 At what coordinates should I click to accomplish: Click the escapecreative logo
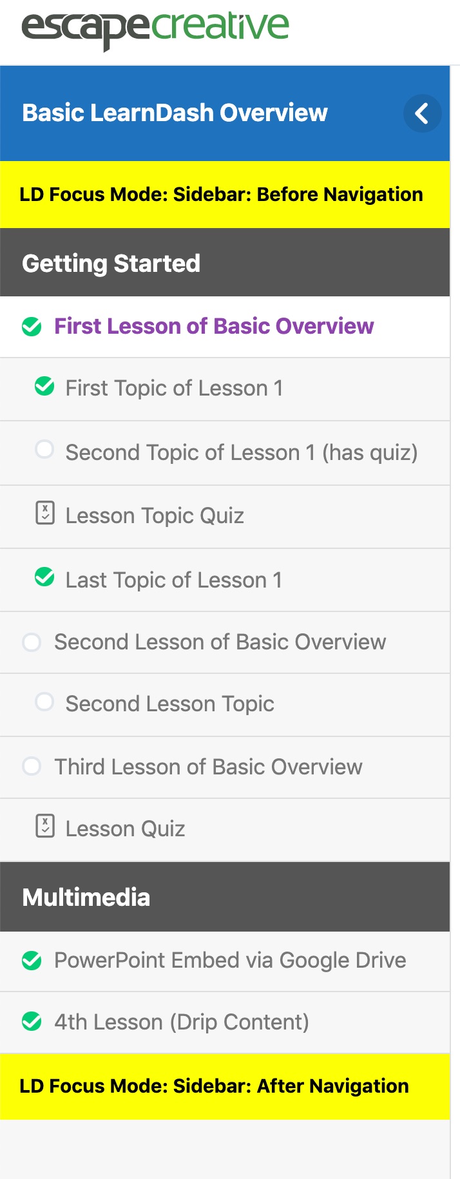[155, 28]
